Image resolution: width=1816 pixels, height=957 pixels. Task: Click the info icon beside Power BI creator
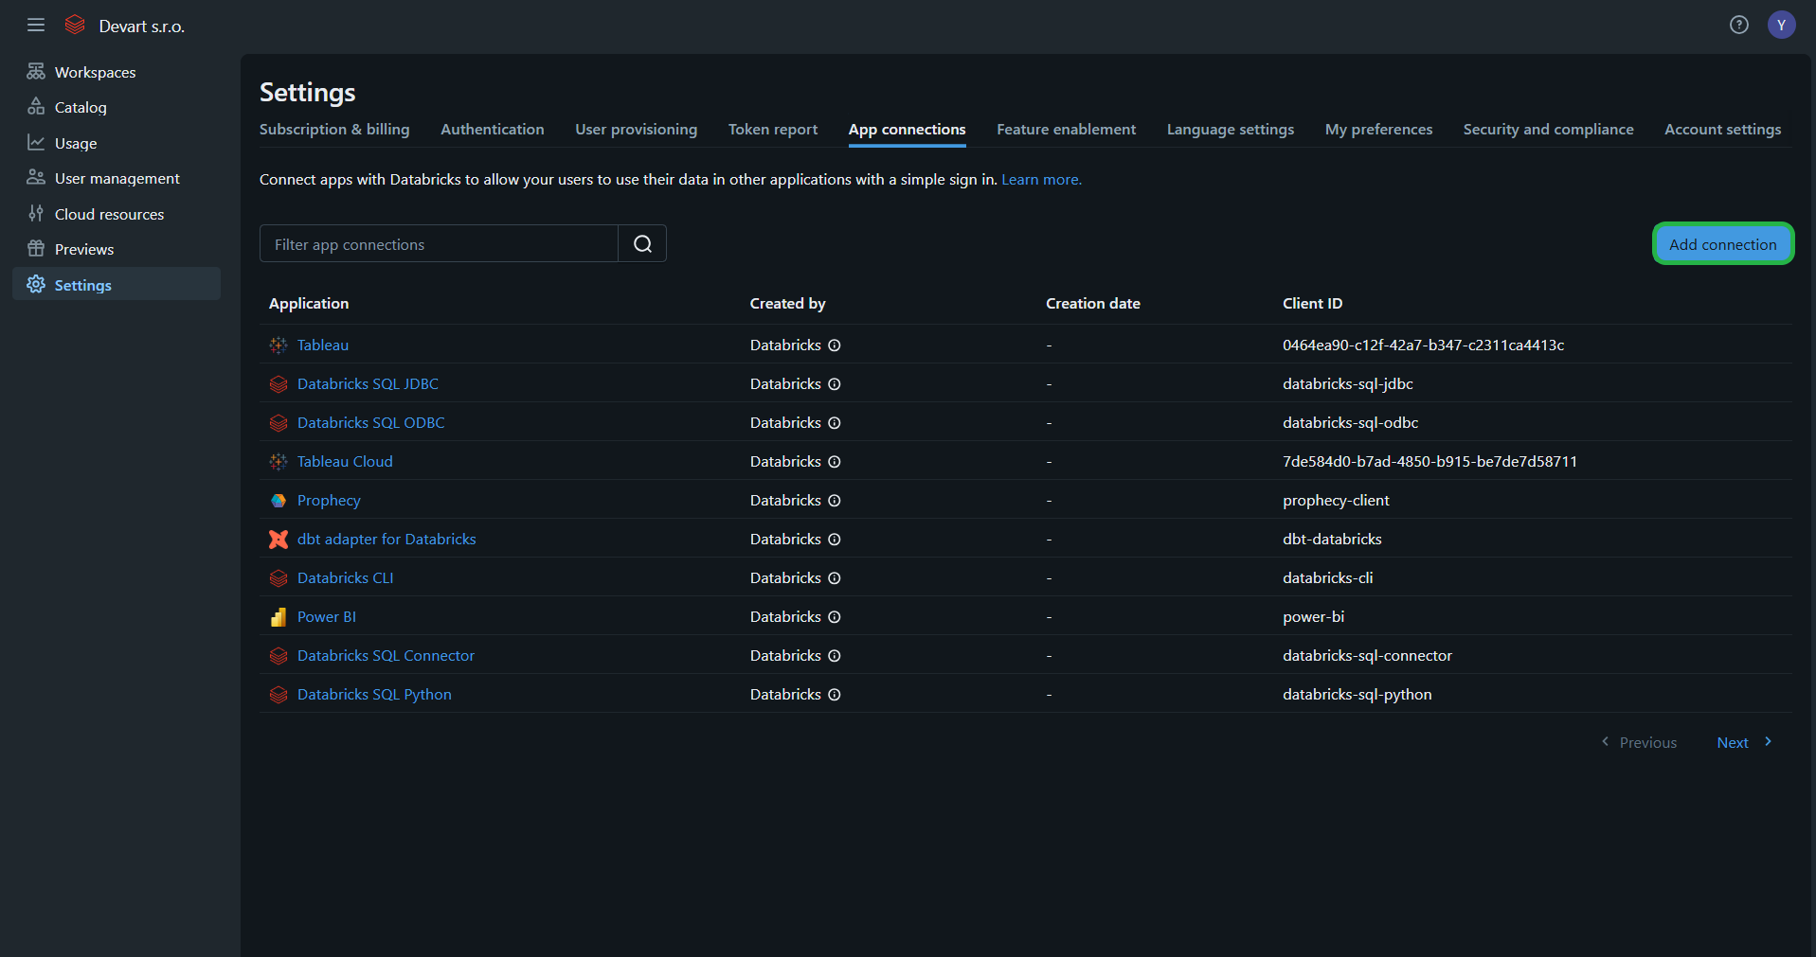[835, 617]
